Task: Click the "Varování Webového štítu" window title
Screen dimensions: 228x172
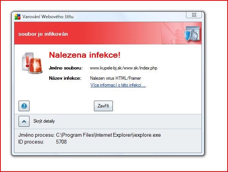Action: tap(48, 17)
